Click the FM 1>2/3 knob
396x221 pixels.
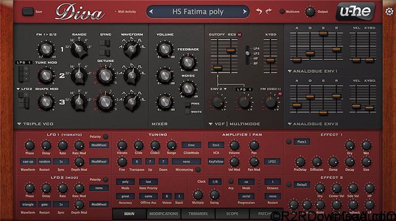[46, 49]
